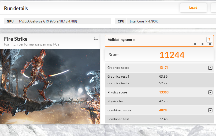Open the Validating score help question mark

209,40
